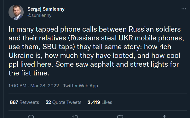Click the word 'asphalt' in the tweet
190x118 pixels.
(102, 64)
